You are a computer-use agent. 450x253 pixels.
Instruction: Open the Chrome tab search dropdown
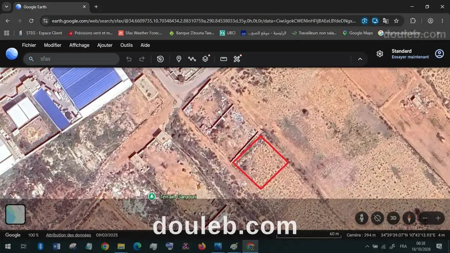pos(6,7)
